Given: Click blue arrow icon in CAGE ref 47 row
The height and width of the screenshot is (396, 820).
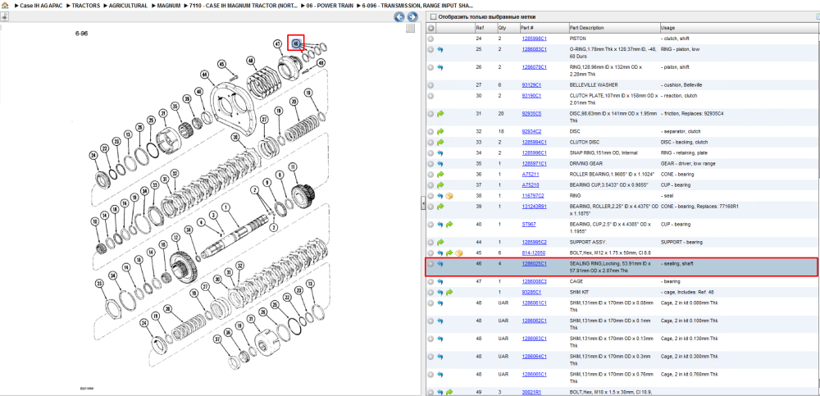Looking at the screenshot, I should (440, 282).
